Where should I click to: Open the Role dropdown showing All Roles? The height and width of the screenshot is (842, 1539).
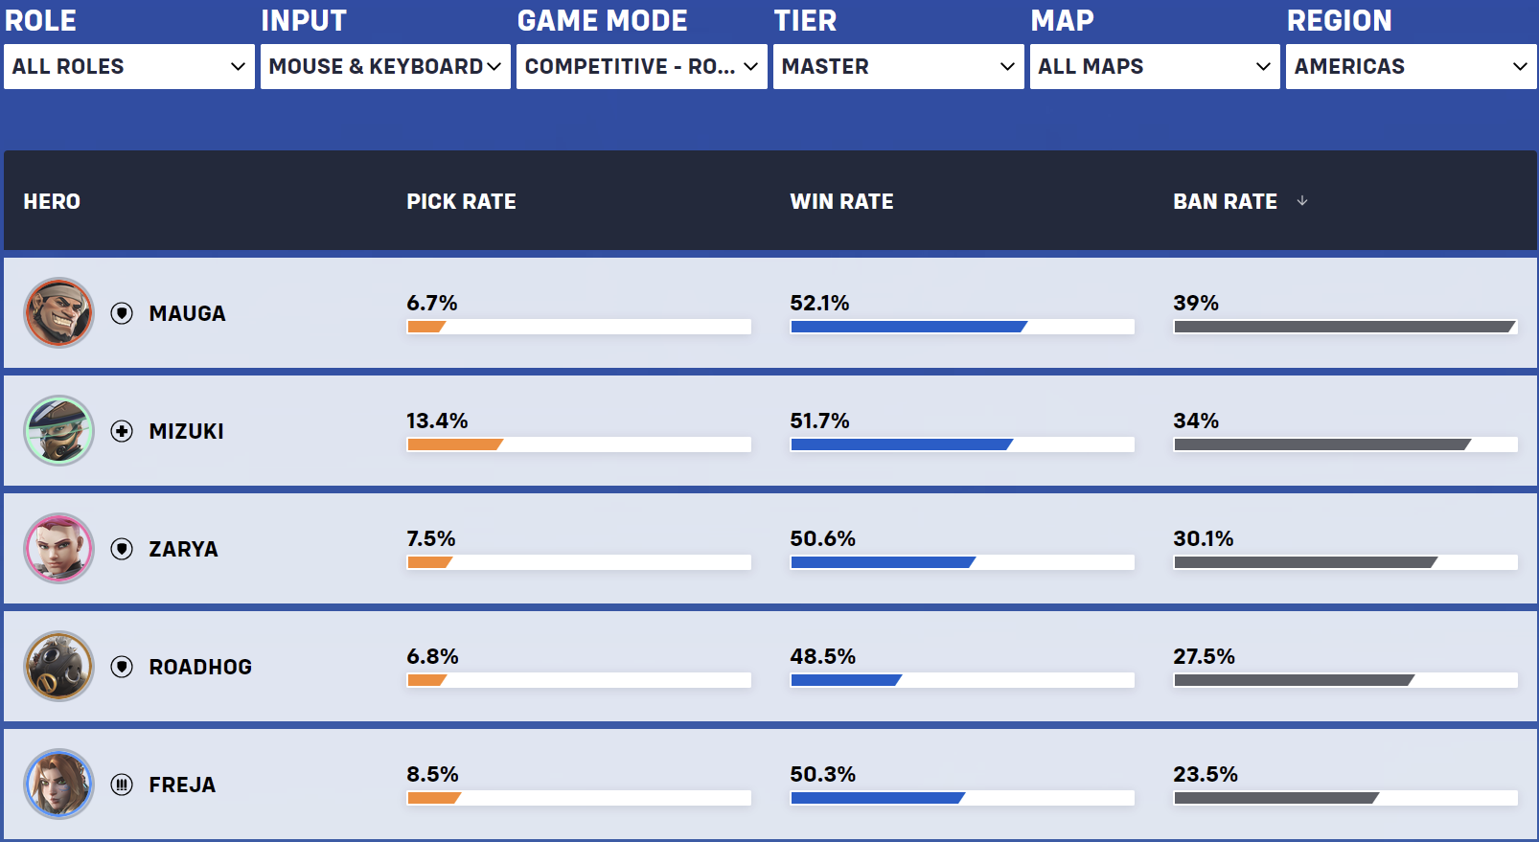(x=129, y=66)
